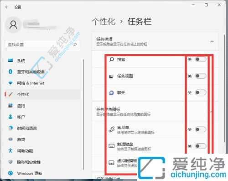Screen dimensions: 228x181
Task: Click the 时间和语言 globe icon
Action: point(10,128)
